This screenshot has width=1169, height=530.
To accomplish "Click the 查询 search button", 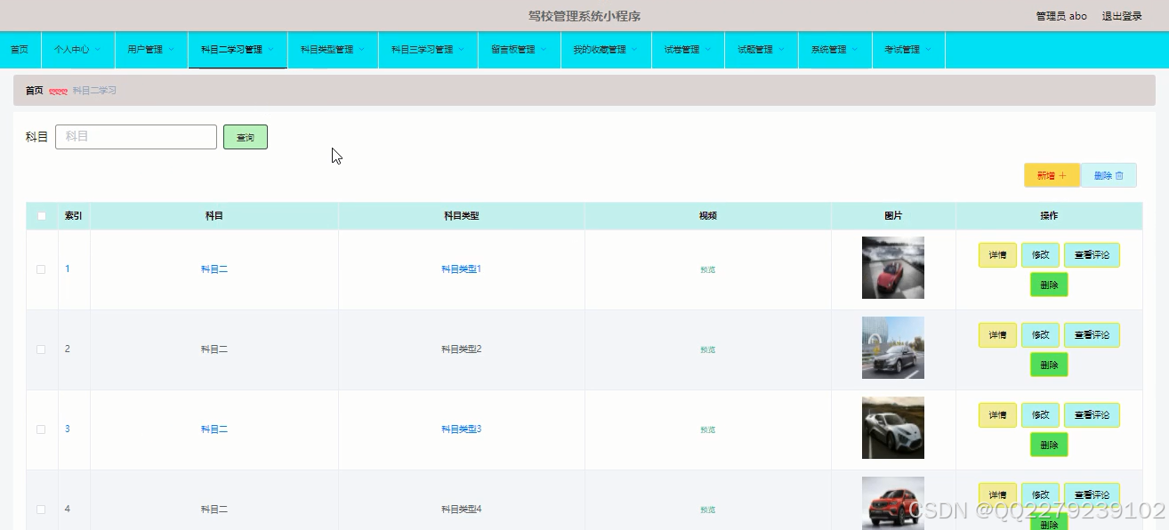I will coord(246,136).
